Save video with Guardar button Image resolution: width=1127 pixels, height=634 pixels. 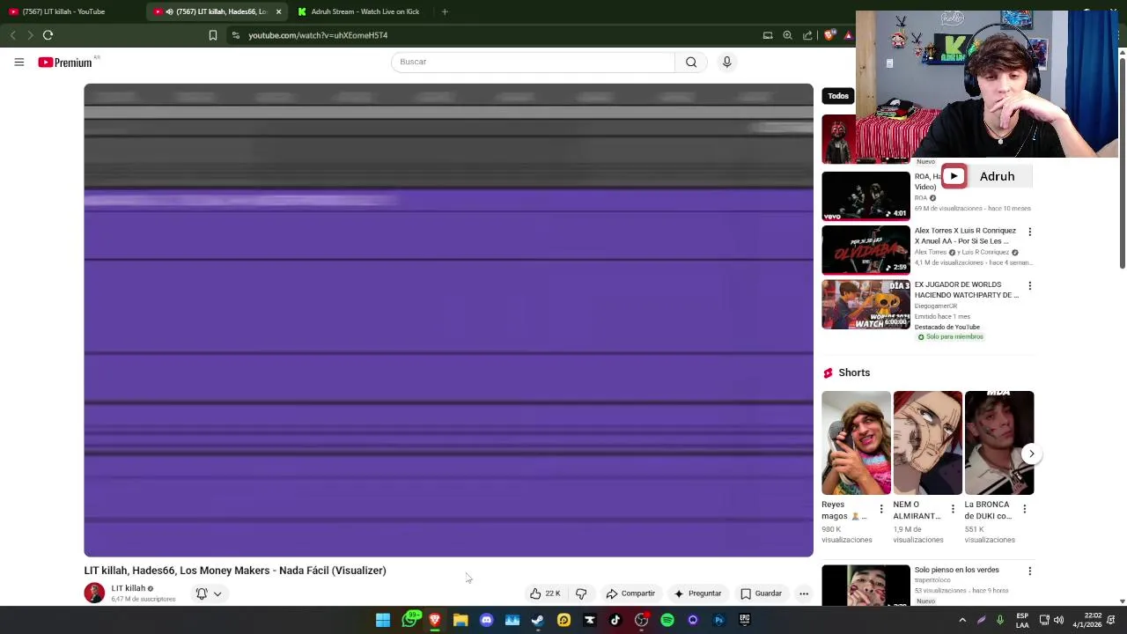(x=761, y=593)
